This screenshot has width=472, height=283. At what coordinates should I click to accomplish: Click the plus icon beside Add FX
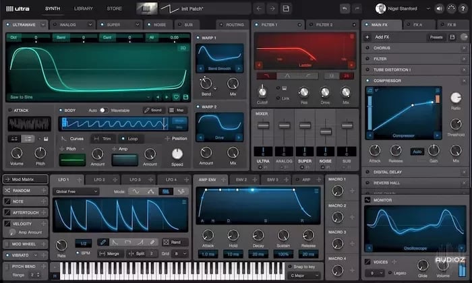[367, 37]
